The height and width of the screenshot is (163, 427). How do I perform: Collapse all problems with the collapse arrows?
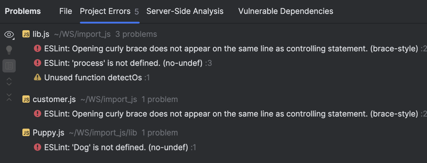pyautogui.click(x=9, y=97)
